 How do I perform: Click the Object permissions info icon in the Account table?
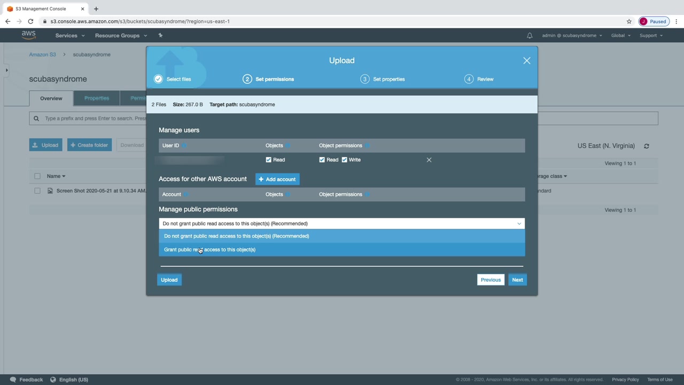point(367,194)
